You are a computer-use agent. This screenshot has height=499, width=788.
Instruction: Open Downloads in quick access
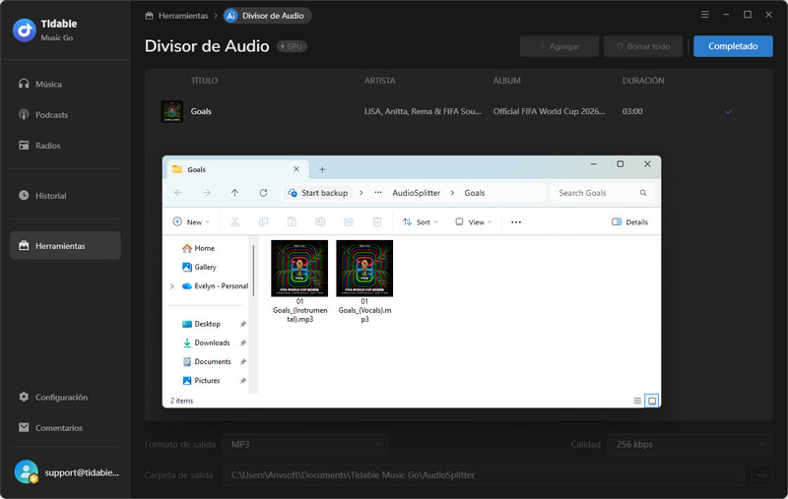[206, 343]
